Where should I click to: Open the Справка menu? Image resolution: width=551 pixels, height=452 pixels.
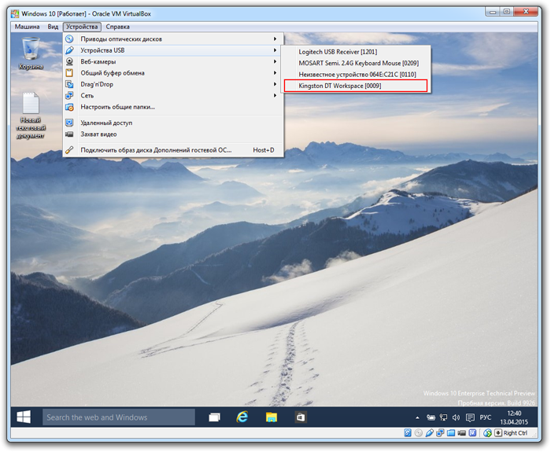[118, 27]
